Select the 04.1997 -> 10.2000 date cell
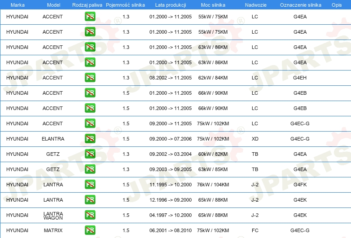Image resolution: width=351 pixels, height=238 pixels. (x=171, y=215)
